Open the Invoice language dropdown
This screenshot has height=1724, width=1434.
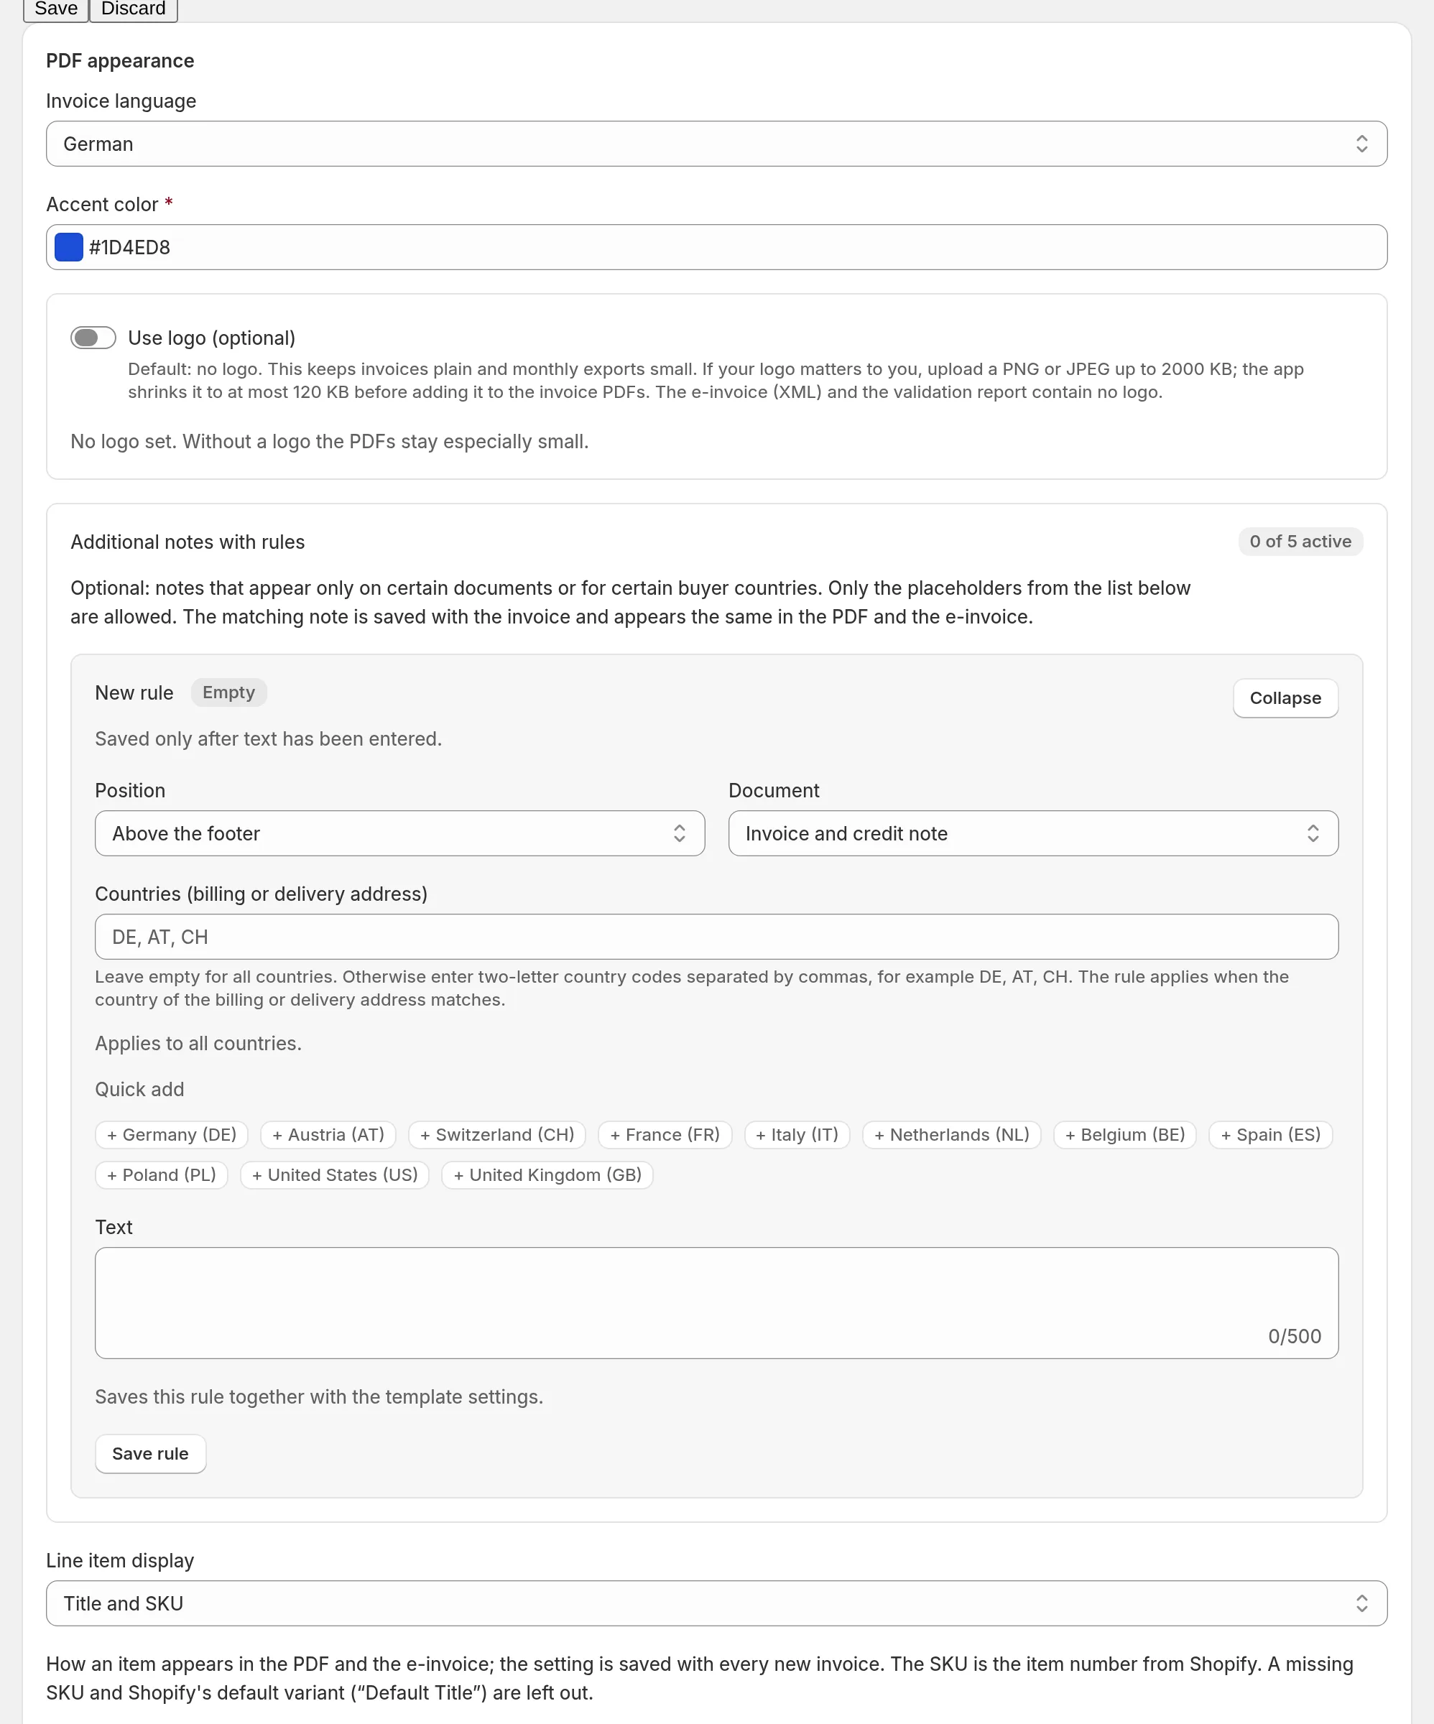click(x=716, y=144)
